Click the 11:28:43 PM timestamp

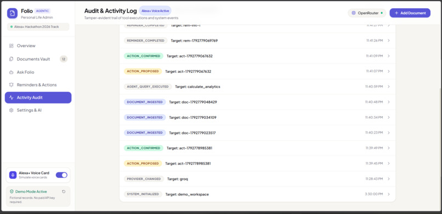click(374, 179)
